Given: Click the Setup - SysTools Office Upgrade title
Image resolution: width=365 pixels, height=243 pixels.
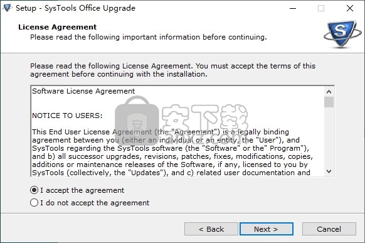Looking at the screenshot, I should click(75, 8).
